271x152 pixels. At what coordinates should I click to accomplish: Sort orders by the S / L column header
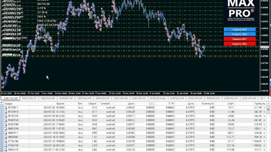tap(145, 103)
